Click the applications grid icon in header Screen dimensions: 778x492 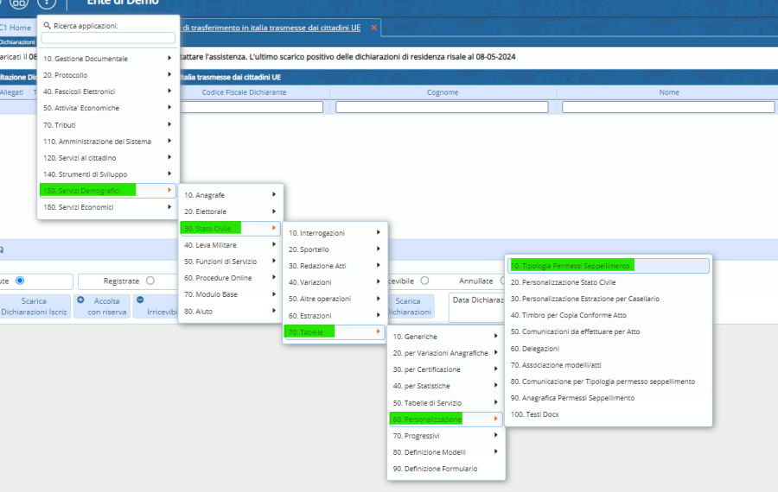19,3
